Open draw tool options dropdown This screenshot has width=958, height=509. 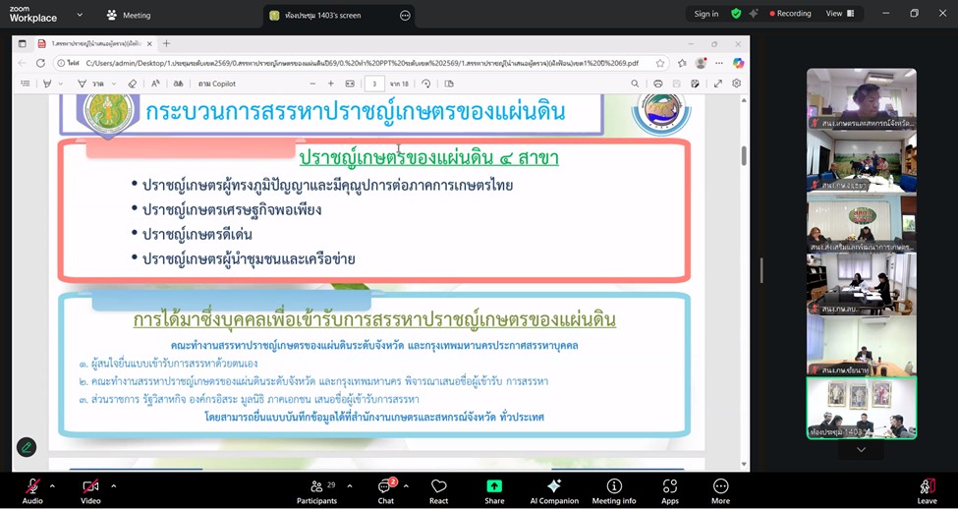pos(114,84)
